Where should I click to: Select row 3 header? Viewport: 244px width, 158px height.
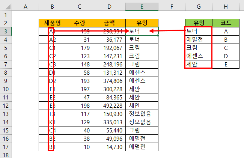6,32
